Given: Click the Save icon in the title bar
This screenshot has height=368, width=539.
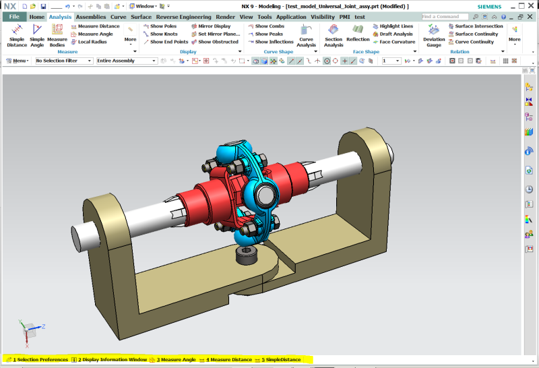Looking at the screenshot, I should click(43, 6).
